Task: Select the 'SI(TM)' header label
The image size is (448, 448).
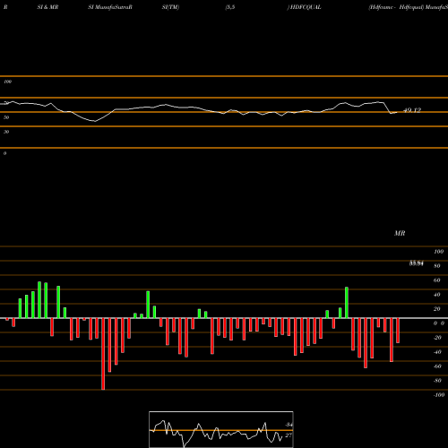Action: tap(170, 7)
